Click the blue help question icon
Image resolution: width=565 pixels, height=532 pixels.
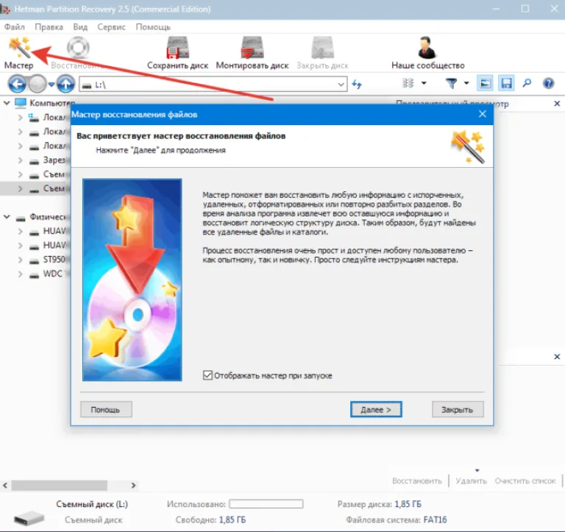tap(548, 84)
